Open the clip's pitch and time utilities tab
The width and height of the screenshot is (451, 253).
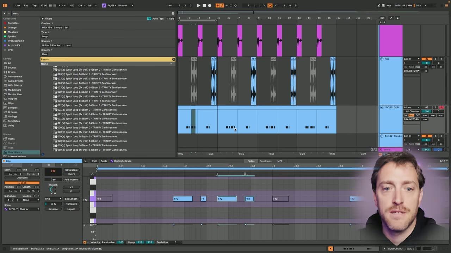click(x=49, y=165)
